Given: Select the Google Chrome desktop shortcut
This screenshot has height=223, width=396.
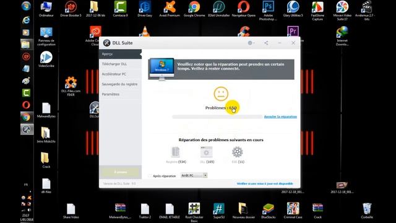Looking at the screenshot, I should tap(194, 9).
